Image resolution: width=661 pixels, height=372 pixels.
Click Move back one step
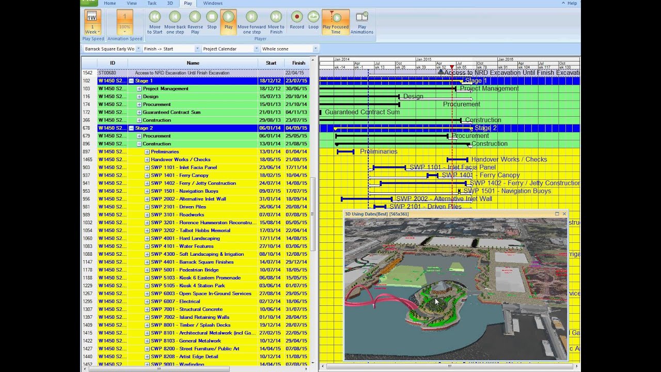(x=175, y=22)
